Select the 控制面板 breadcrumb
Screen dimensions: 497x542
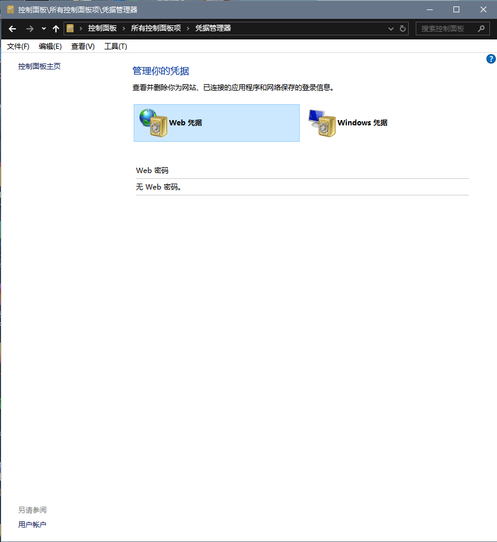[x=102, y=28]
